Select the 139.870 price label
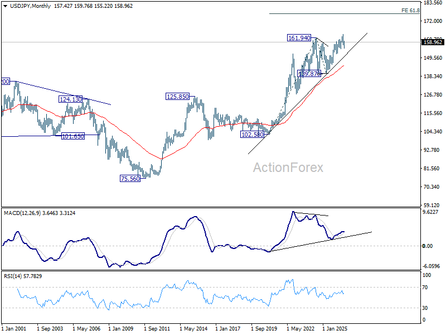This screenshot has height=335, width=446. [x=309, y=74]
